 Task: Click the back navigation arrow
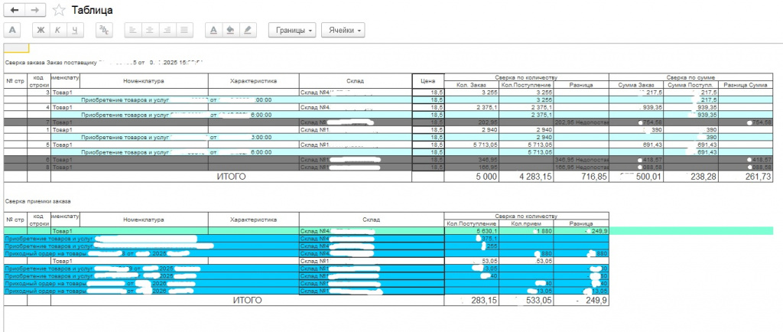14,10
